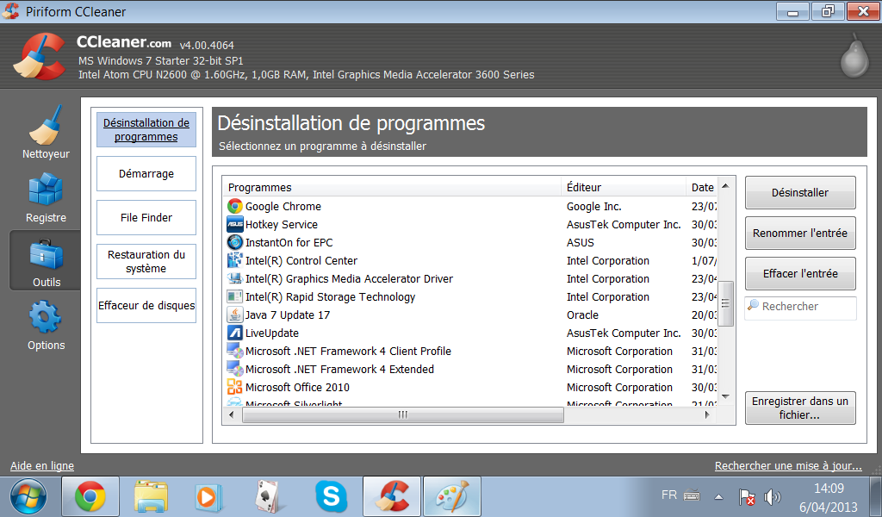Open the Registre section

pyautogui.click(x=46, y=198)
